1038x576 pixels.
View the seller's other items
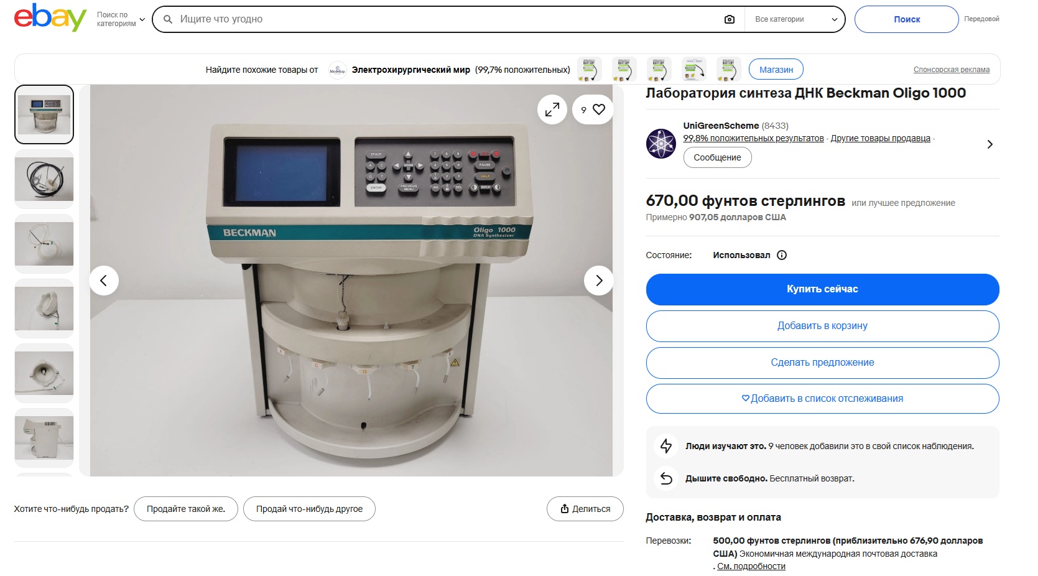[x=880, y=139]
